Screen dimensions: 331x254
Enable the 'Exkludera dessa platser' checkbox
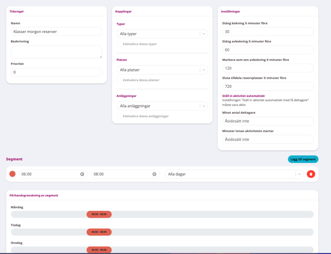tap(120, 80)
